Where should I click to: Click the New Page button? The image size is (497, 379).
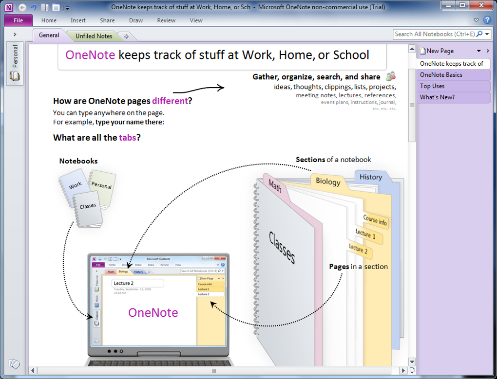pos(440,51)
